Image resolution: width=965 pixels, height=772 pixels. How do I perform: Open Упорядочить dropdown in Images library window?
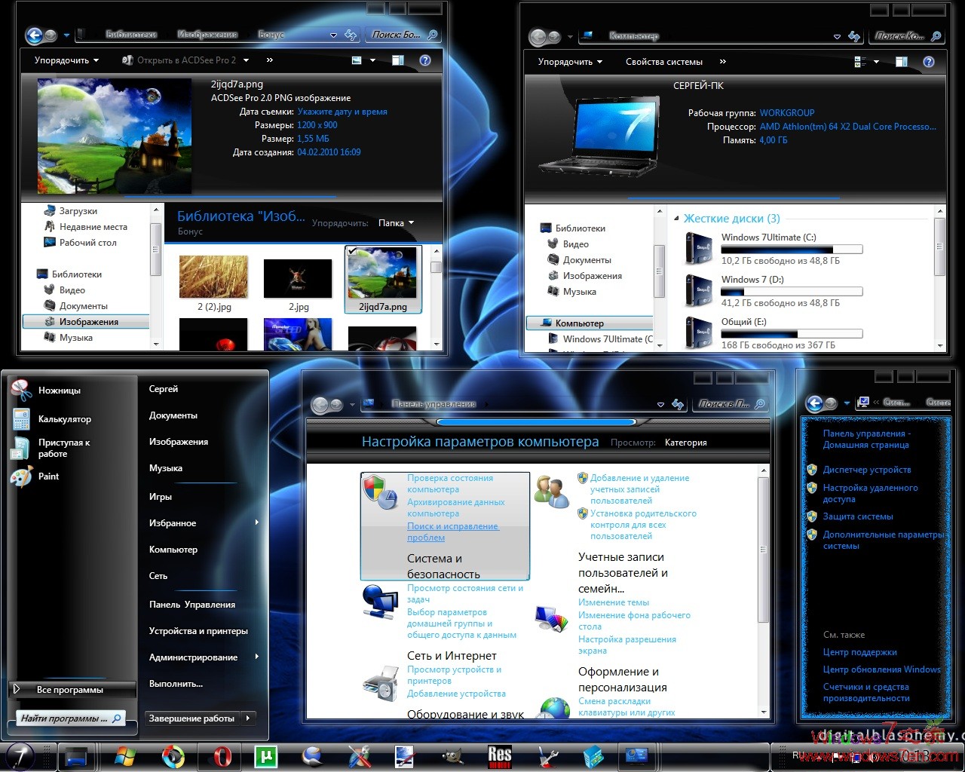click(66, 60)
